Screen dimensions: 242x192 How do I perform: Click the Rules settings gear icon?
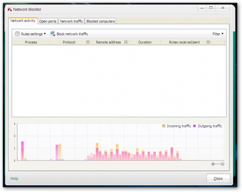point(17,34)
